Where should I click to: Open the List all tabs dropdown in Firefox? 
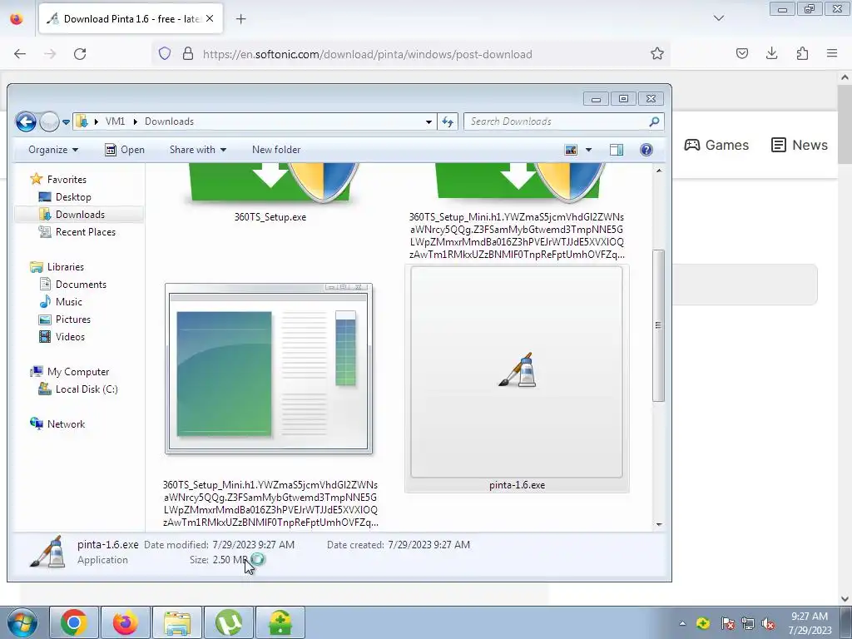pyautogui.click(x=718, y=18)
